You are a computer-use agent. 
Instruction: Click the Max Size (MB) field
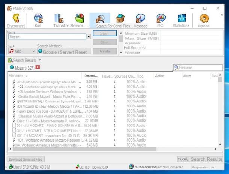pyautogui.click(x=191, y=38)
